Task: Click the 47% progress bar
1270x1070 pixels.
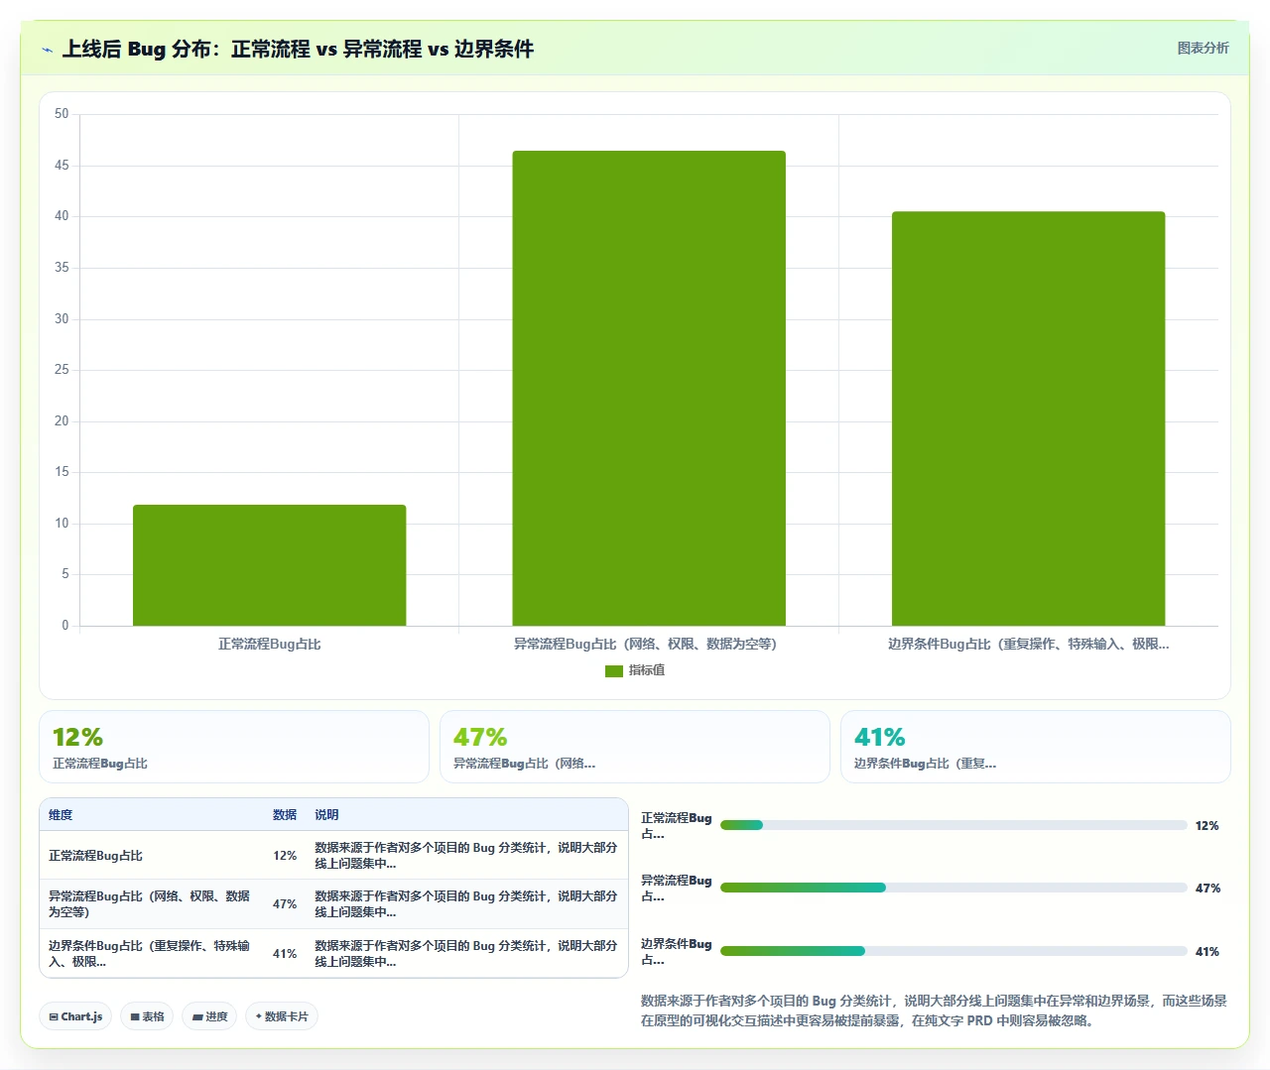Action: pos(953,888)
